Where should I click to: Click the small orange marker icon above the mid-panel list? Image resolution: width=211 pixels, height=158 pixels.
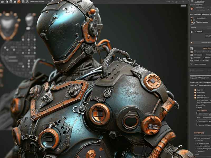tap(191, 43)
